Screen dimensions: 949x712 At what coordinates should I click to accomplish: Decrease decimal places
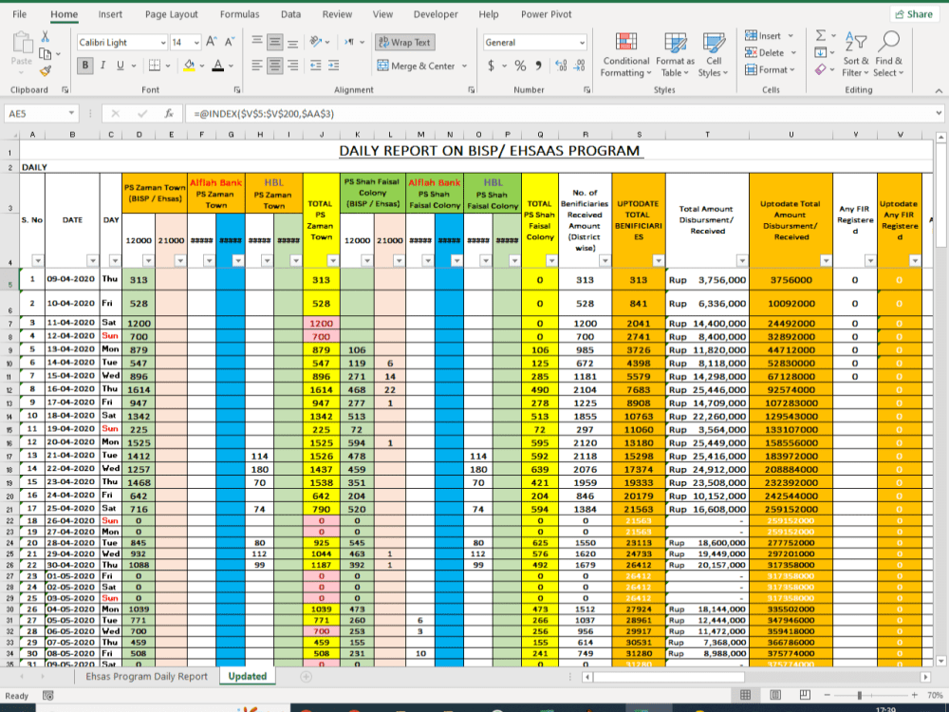[579, 66]
